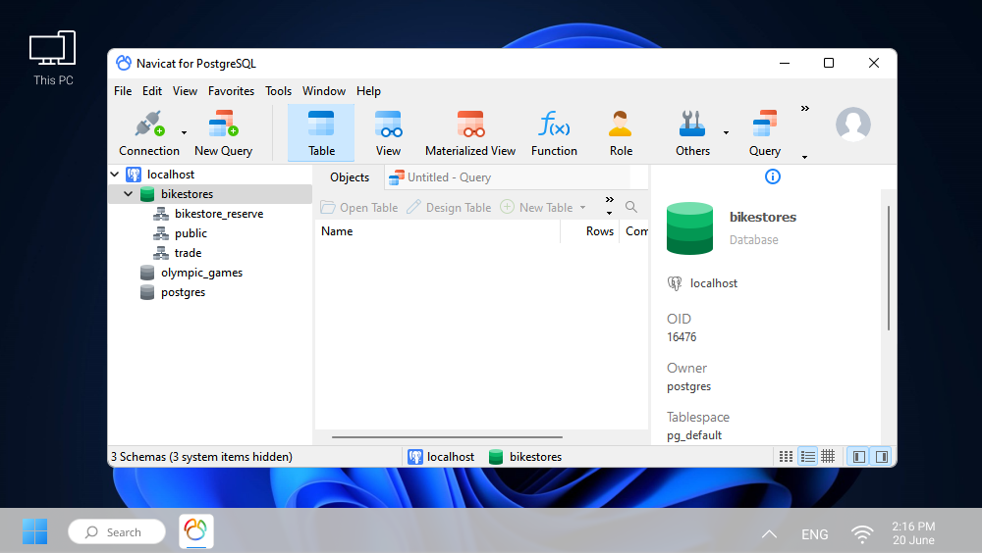Click the Connection plug icon

[149, 124]
